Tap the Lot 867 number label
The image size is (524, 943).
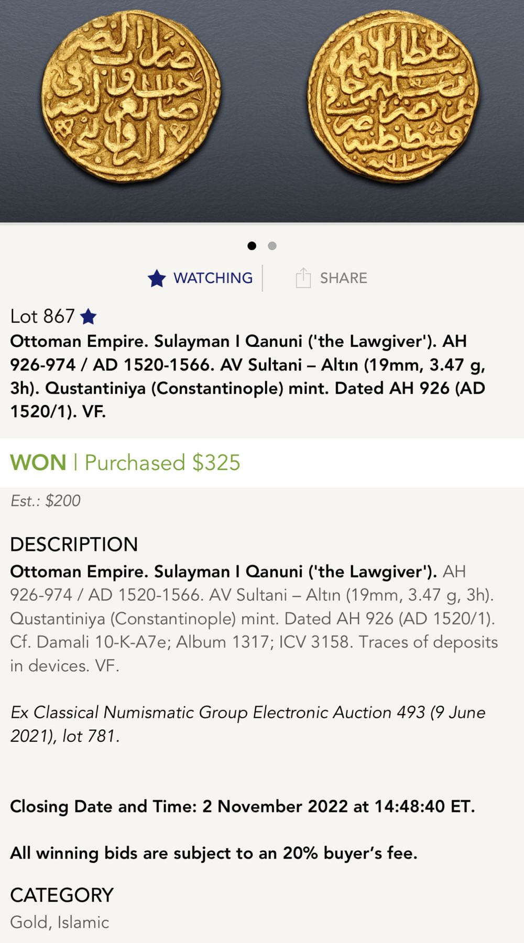tap(42, 316)
